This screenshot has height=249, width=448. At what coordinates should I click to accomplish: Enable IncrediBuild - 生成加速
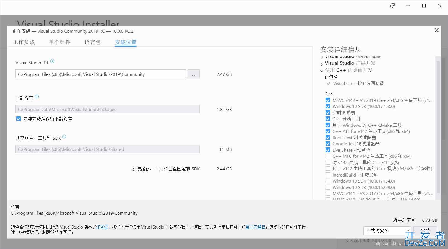point(328,175)
